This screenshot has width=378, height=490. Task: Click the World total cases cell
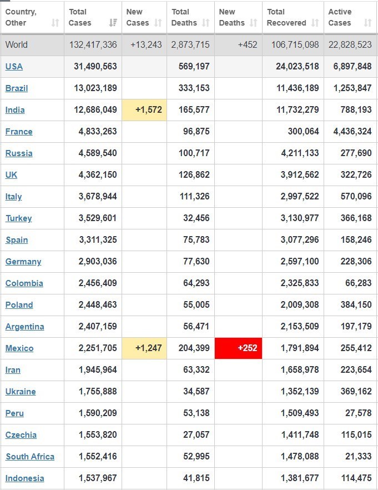click(93, 45)
